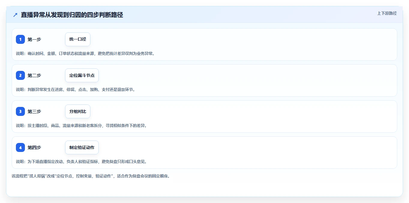Click the number 4 step badge
Screen dimensions: 409x203
[20, 147]
